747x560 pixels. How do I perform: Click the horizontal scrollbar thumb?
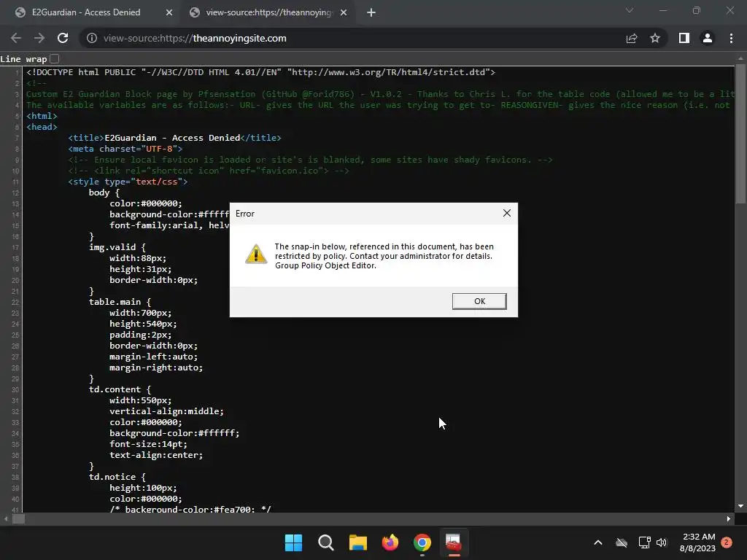coord(18,519)
